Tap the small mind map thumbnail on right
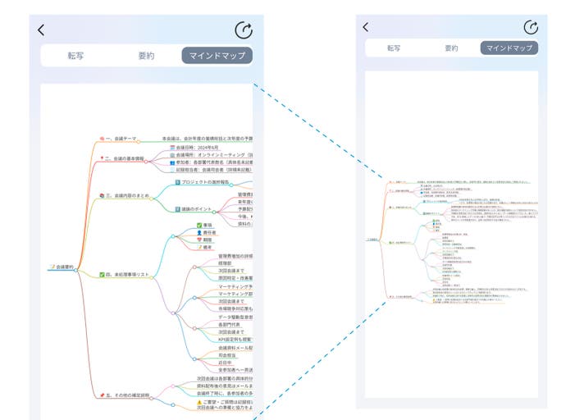 click(453, 246)
